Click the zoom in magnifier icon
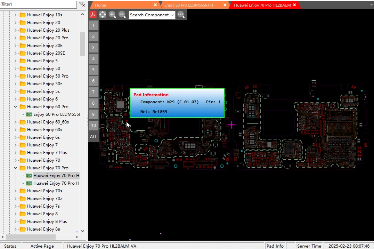374x249 pixels. pyautogui.click(x=112, y=15)
